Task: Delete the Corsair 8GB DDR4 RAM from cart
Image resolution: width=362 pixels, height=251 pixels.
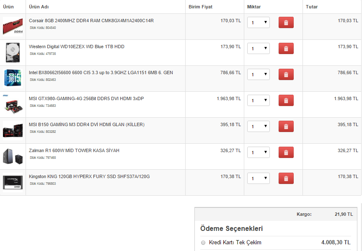Action: point(286,22)
